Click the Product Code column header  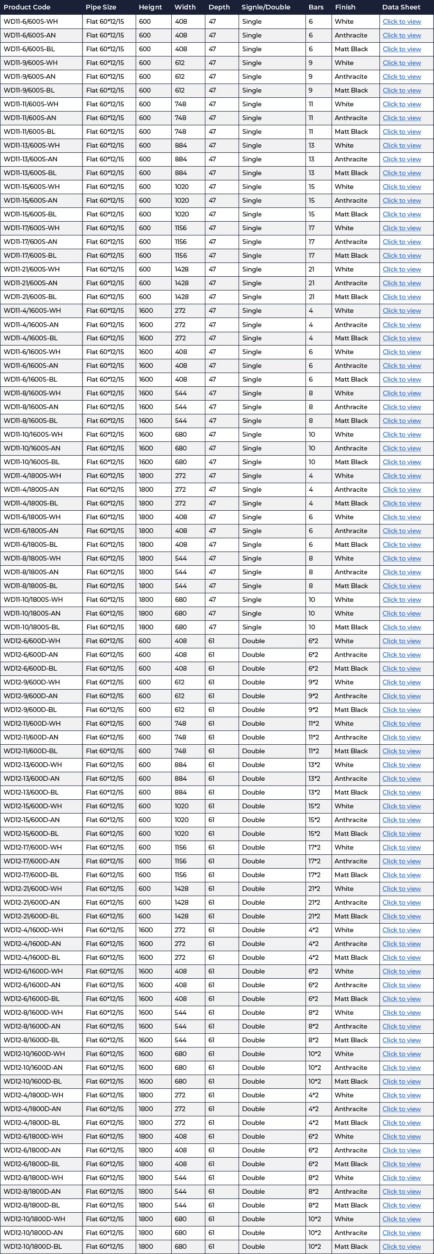tap(27, 7)
